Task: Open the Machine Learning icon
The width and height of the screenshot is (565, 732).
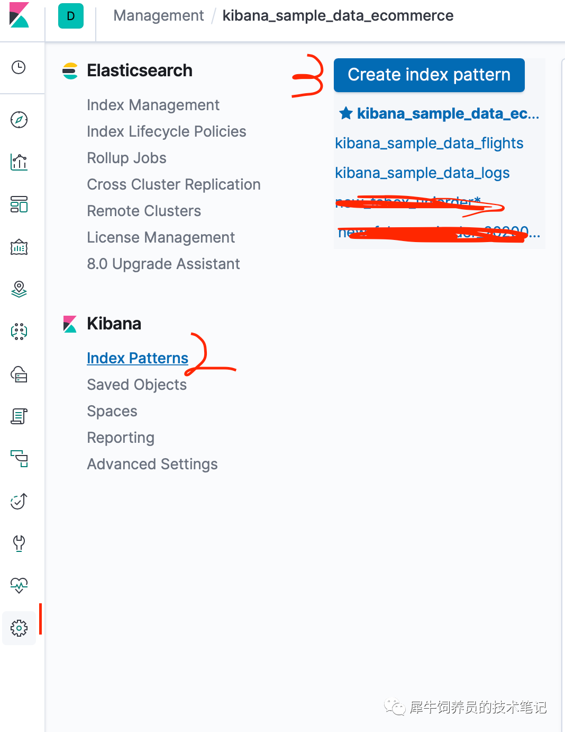Action: pyautogui.click(x=19, y=332)
